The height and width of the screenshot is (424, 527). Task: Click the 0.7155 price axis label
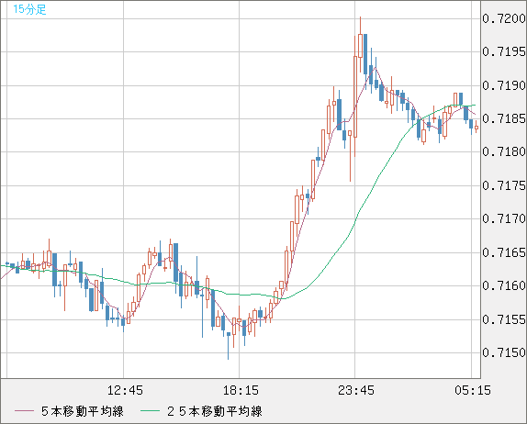tap(504, 319)
